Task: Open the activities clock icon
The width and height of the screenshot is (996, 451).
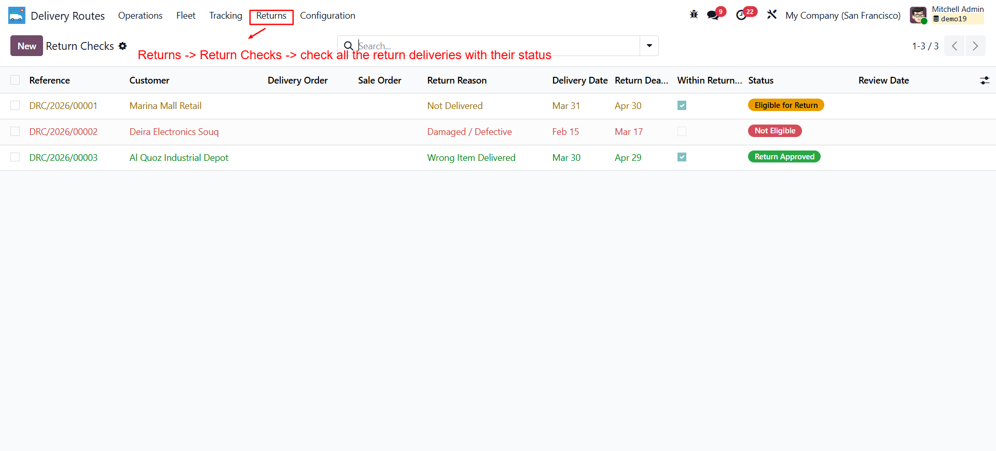Action: click(741, 15)
